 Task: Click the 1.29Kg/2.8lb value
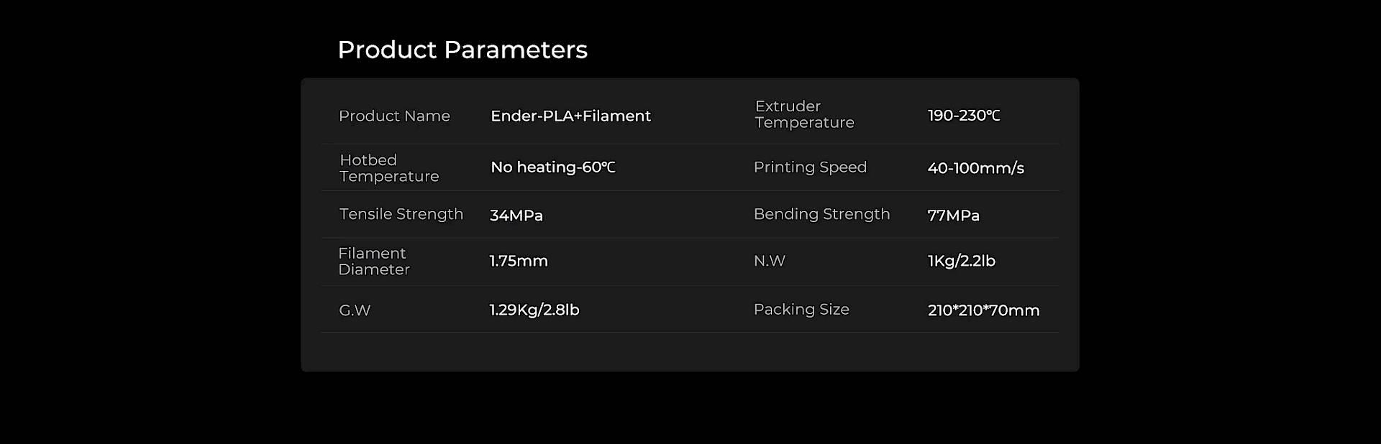(x=534, y=310)
